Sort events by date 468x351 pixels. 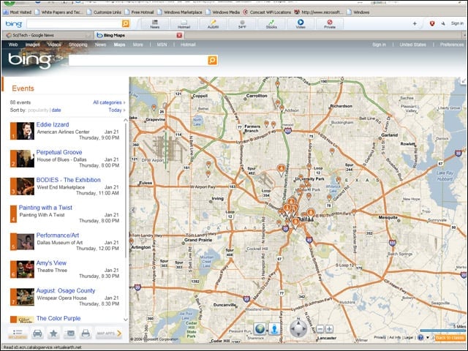[56, 110]
